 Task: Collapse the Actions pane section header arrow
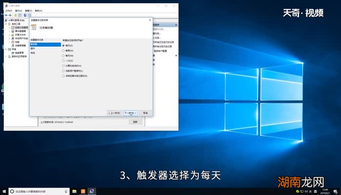176,25
